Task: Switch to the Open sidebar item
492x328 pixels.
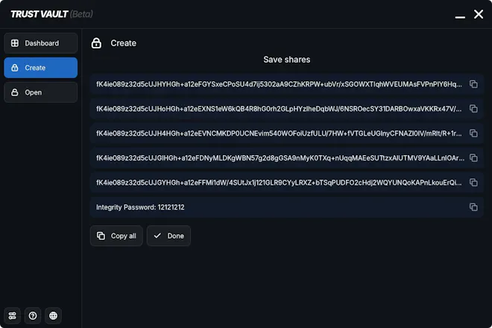Action: [41, 92]
